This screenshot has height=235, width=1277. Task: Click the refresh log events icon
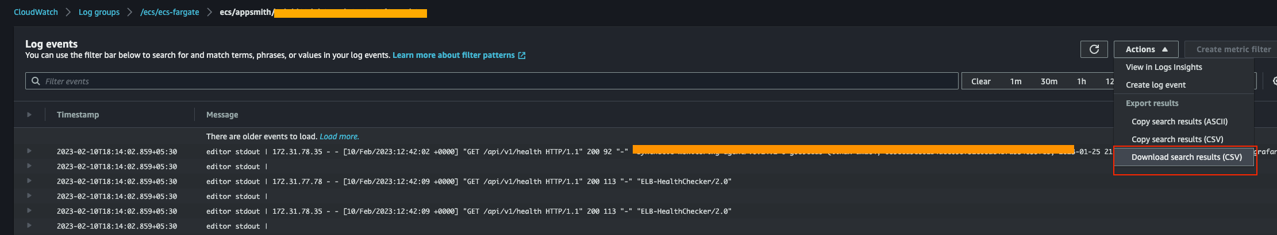(x=1094, y=49)
